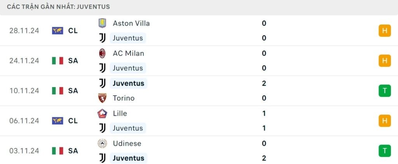Click the H draw badge for Aston Villa match
Viewport: 398px width, 164px height.
pos(384,31)
